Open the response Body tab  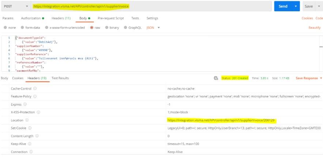click(4, 78)
